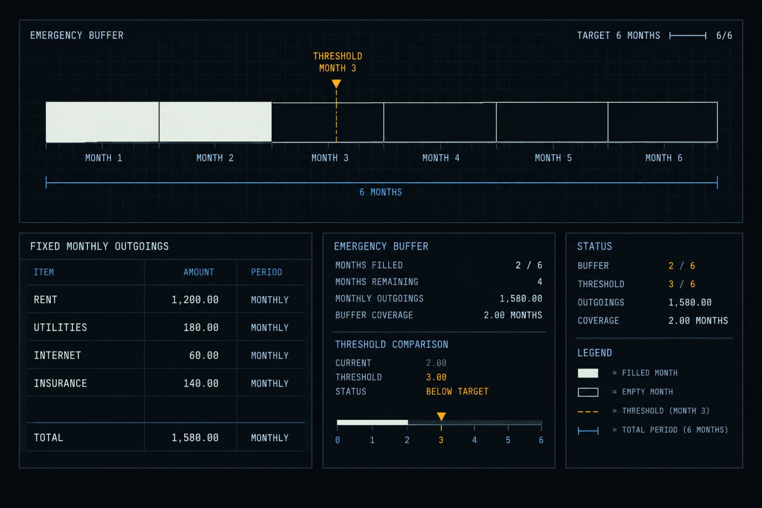Click the 1,580.00 total amount in table
The width and height of the screenshot is (762, 508).
click(195, 438)
